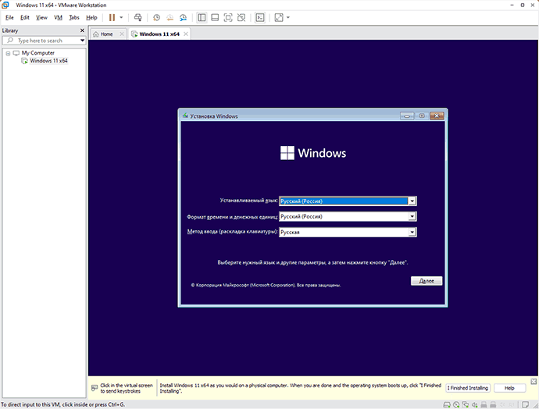This screenshot has height=409, width=539.
Task: Pause the virtual machine
Action: point(112,17)
